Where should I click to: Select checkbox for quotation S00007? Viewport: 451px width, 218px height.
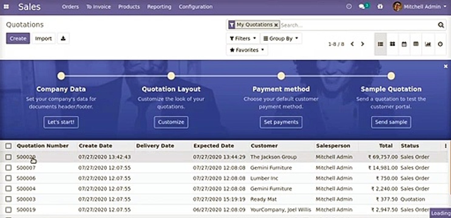[x=8, y=168]
